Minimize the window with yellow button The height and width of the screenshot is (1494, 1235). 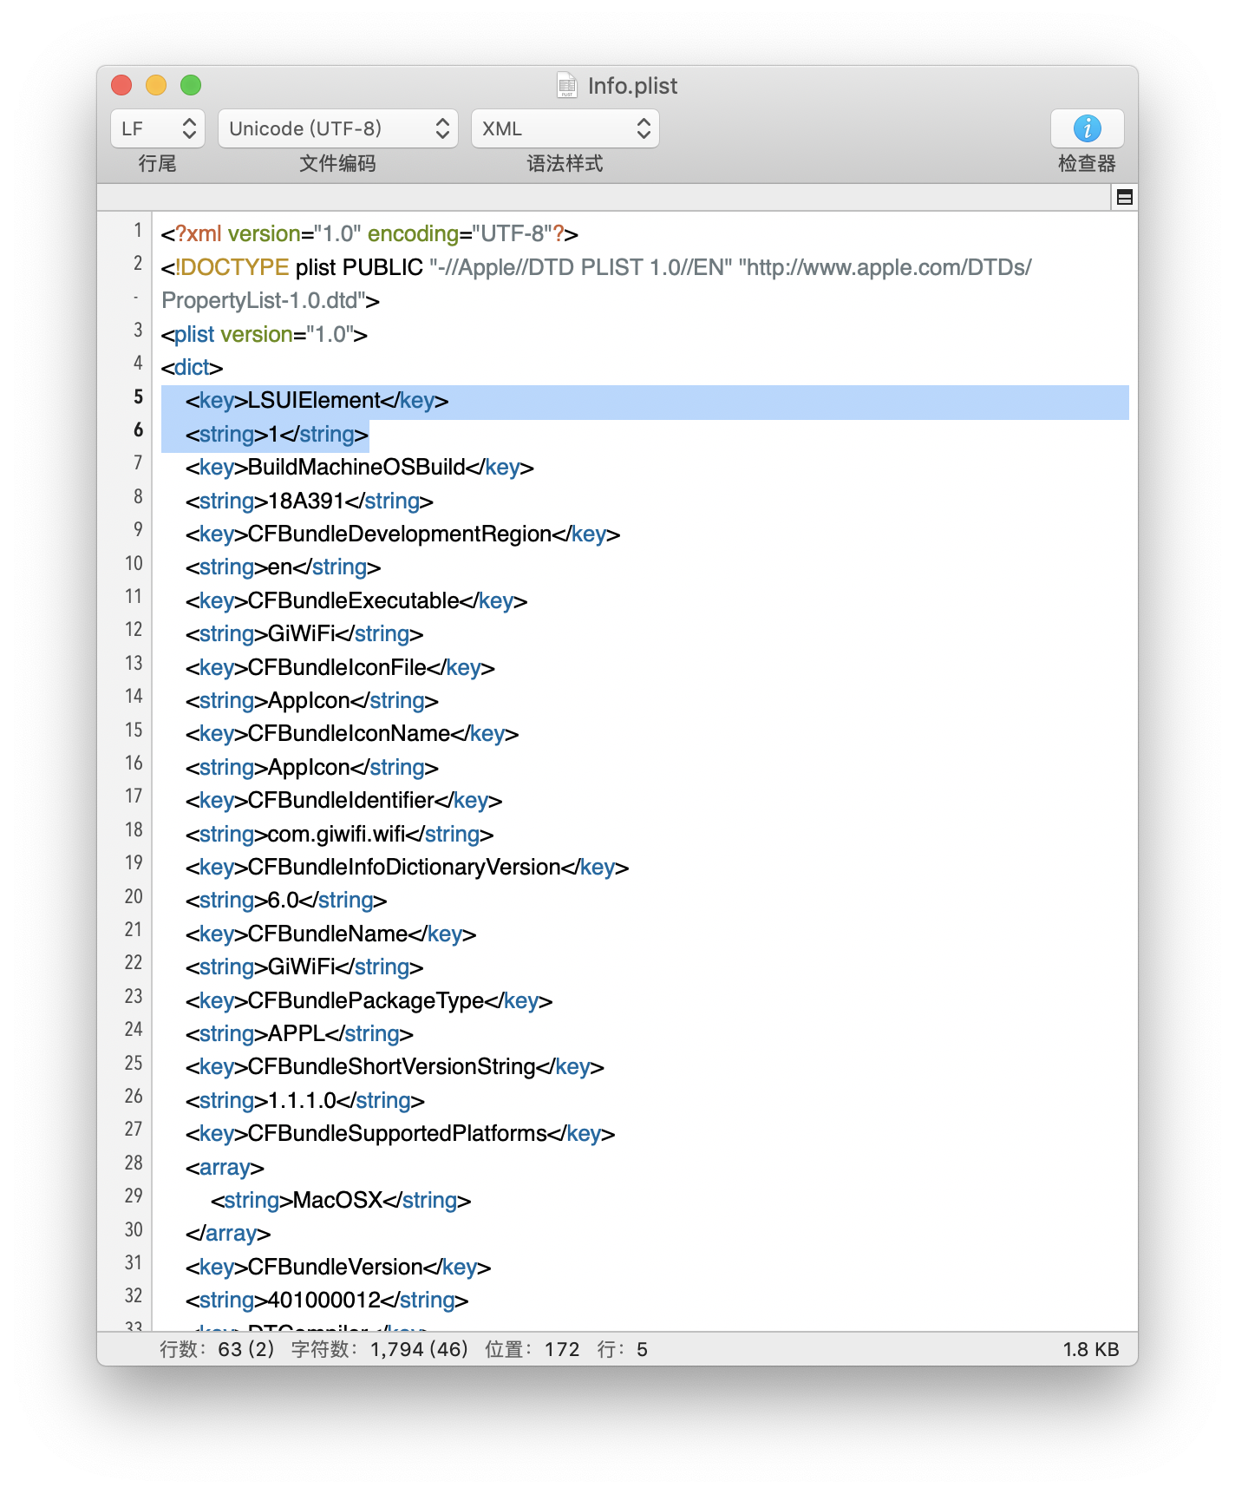156,85
